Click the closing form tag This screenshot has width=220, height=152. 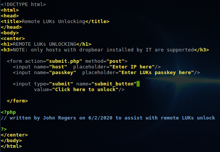pyautogui.click(x=17, y=101)
